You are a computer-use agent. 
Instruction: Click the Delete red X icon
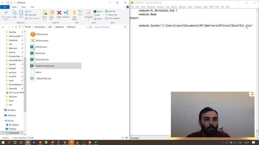[x=59, y=12]
